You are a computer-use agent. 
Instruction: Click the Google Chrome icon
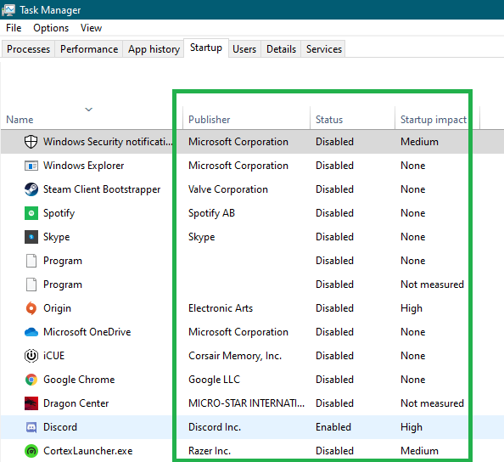coord(31,380)
